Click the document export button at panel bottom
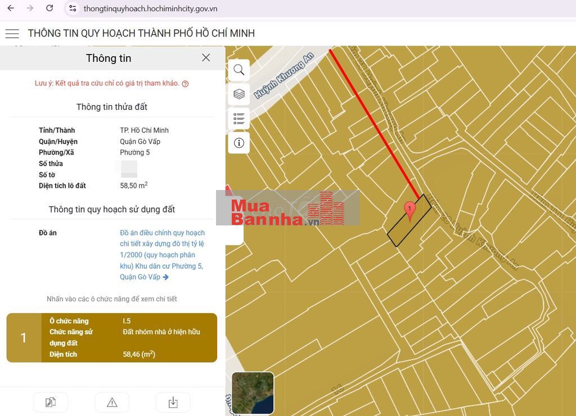 pos(51,403)
